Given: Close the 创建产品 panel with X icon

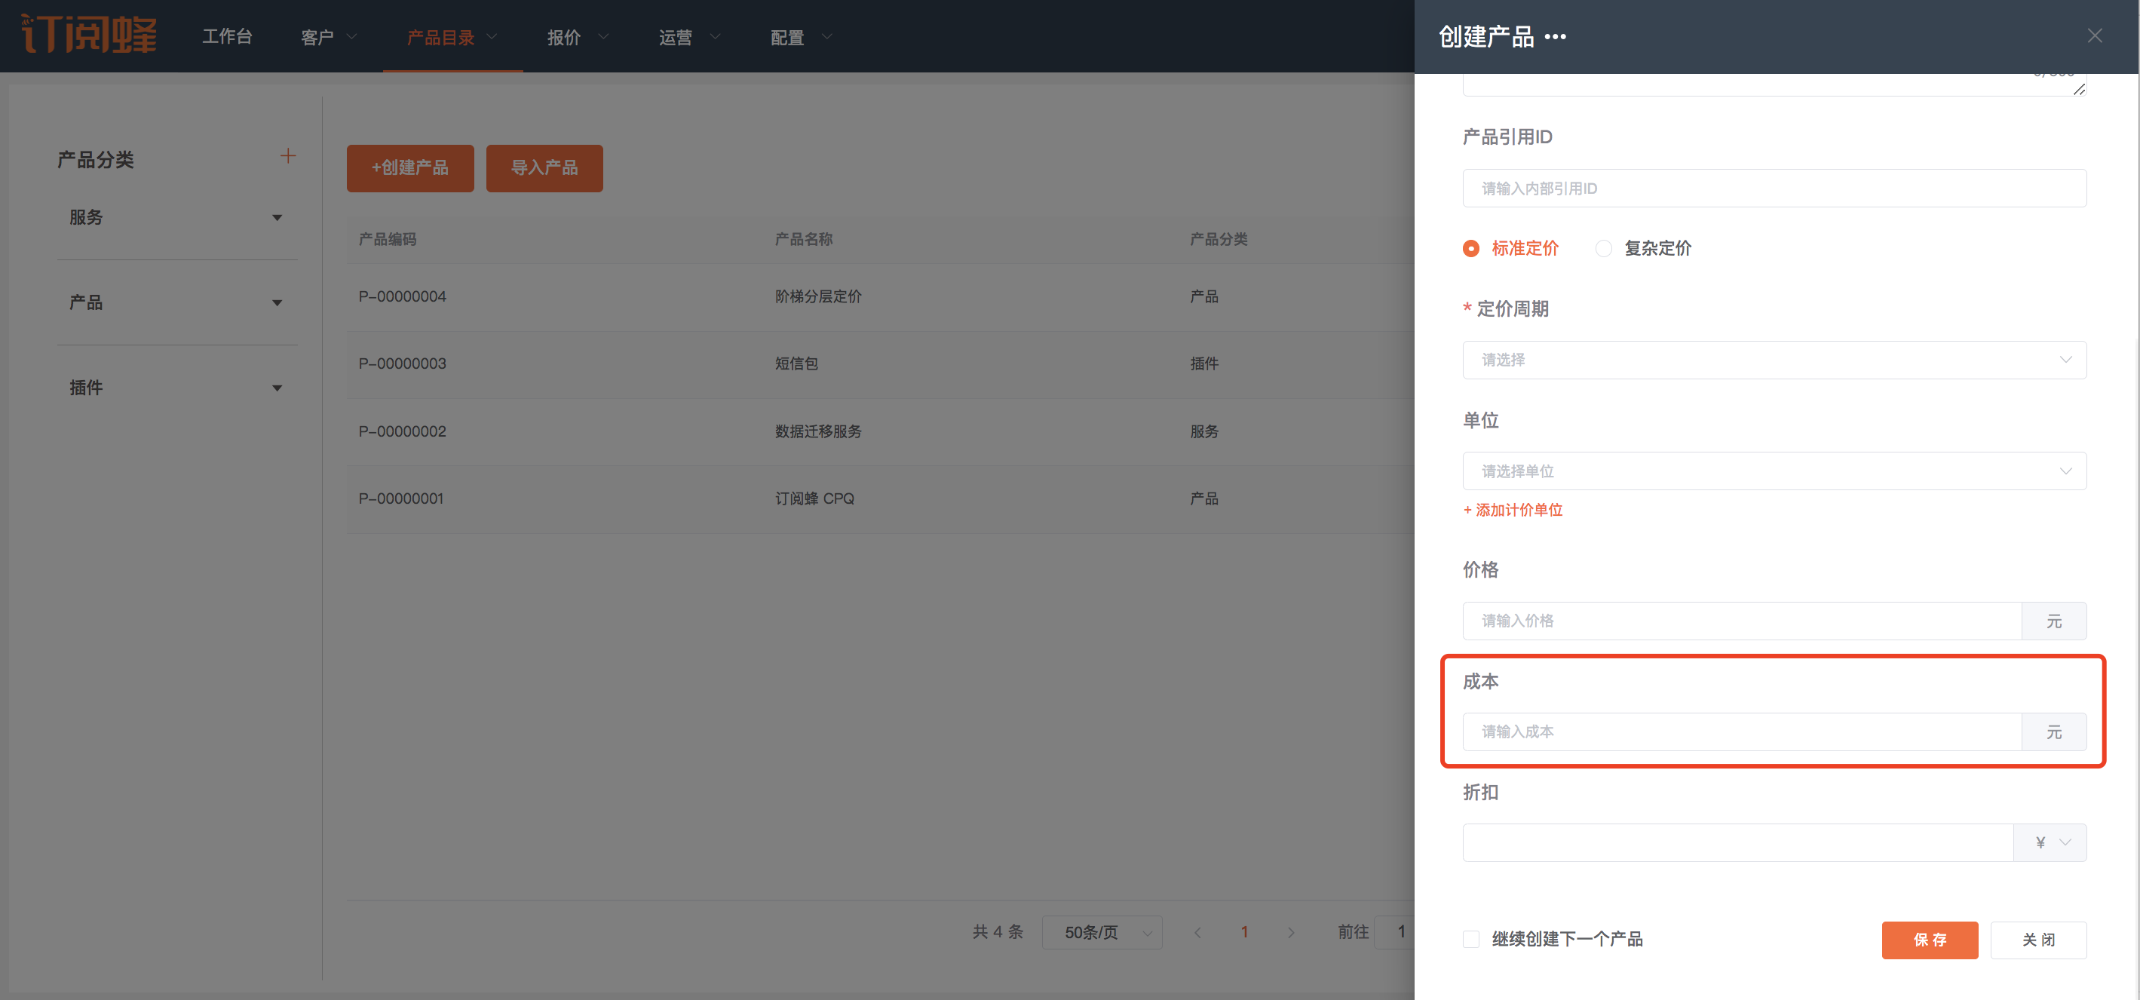Looking at the screenshot, I should pos(2094,35).
